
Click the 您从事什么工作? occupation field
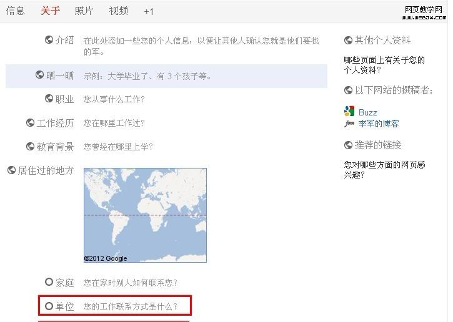tap(114, 99)
